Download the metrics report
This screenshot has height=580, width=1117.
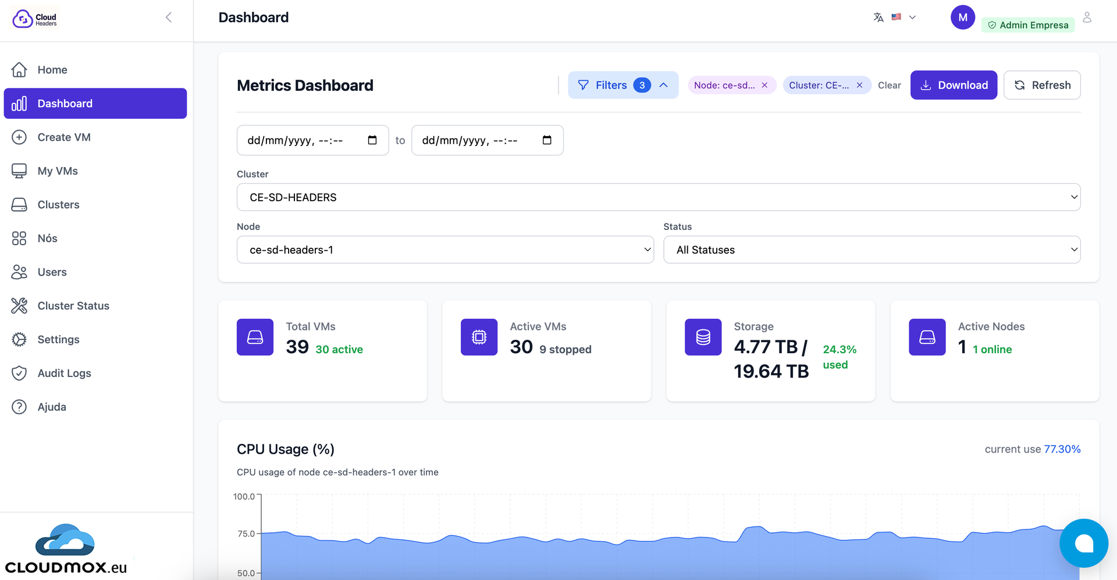tap(953, 86)
